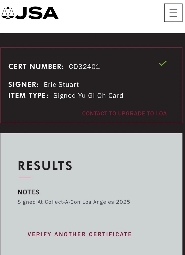Image resolution: width=185 pixels, height=255 pixels.
Task: Click the red divider under Results
Action: 25,178
